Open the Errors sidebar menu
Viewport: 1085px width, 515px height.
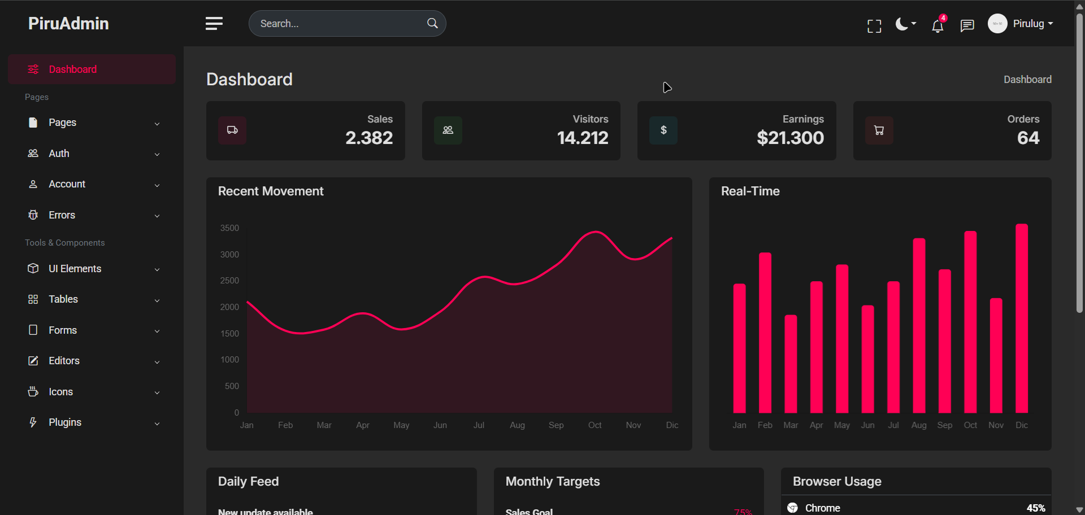point(92,215)
